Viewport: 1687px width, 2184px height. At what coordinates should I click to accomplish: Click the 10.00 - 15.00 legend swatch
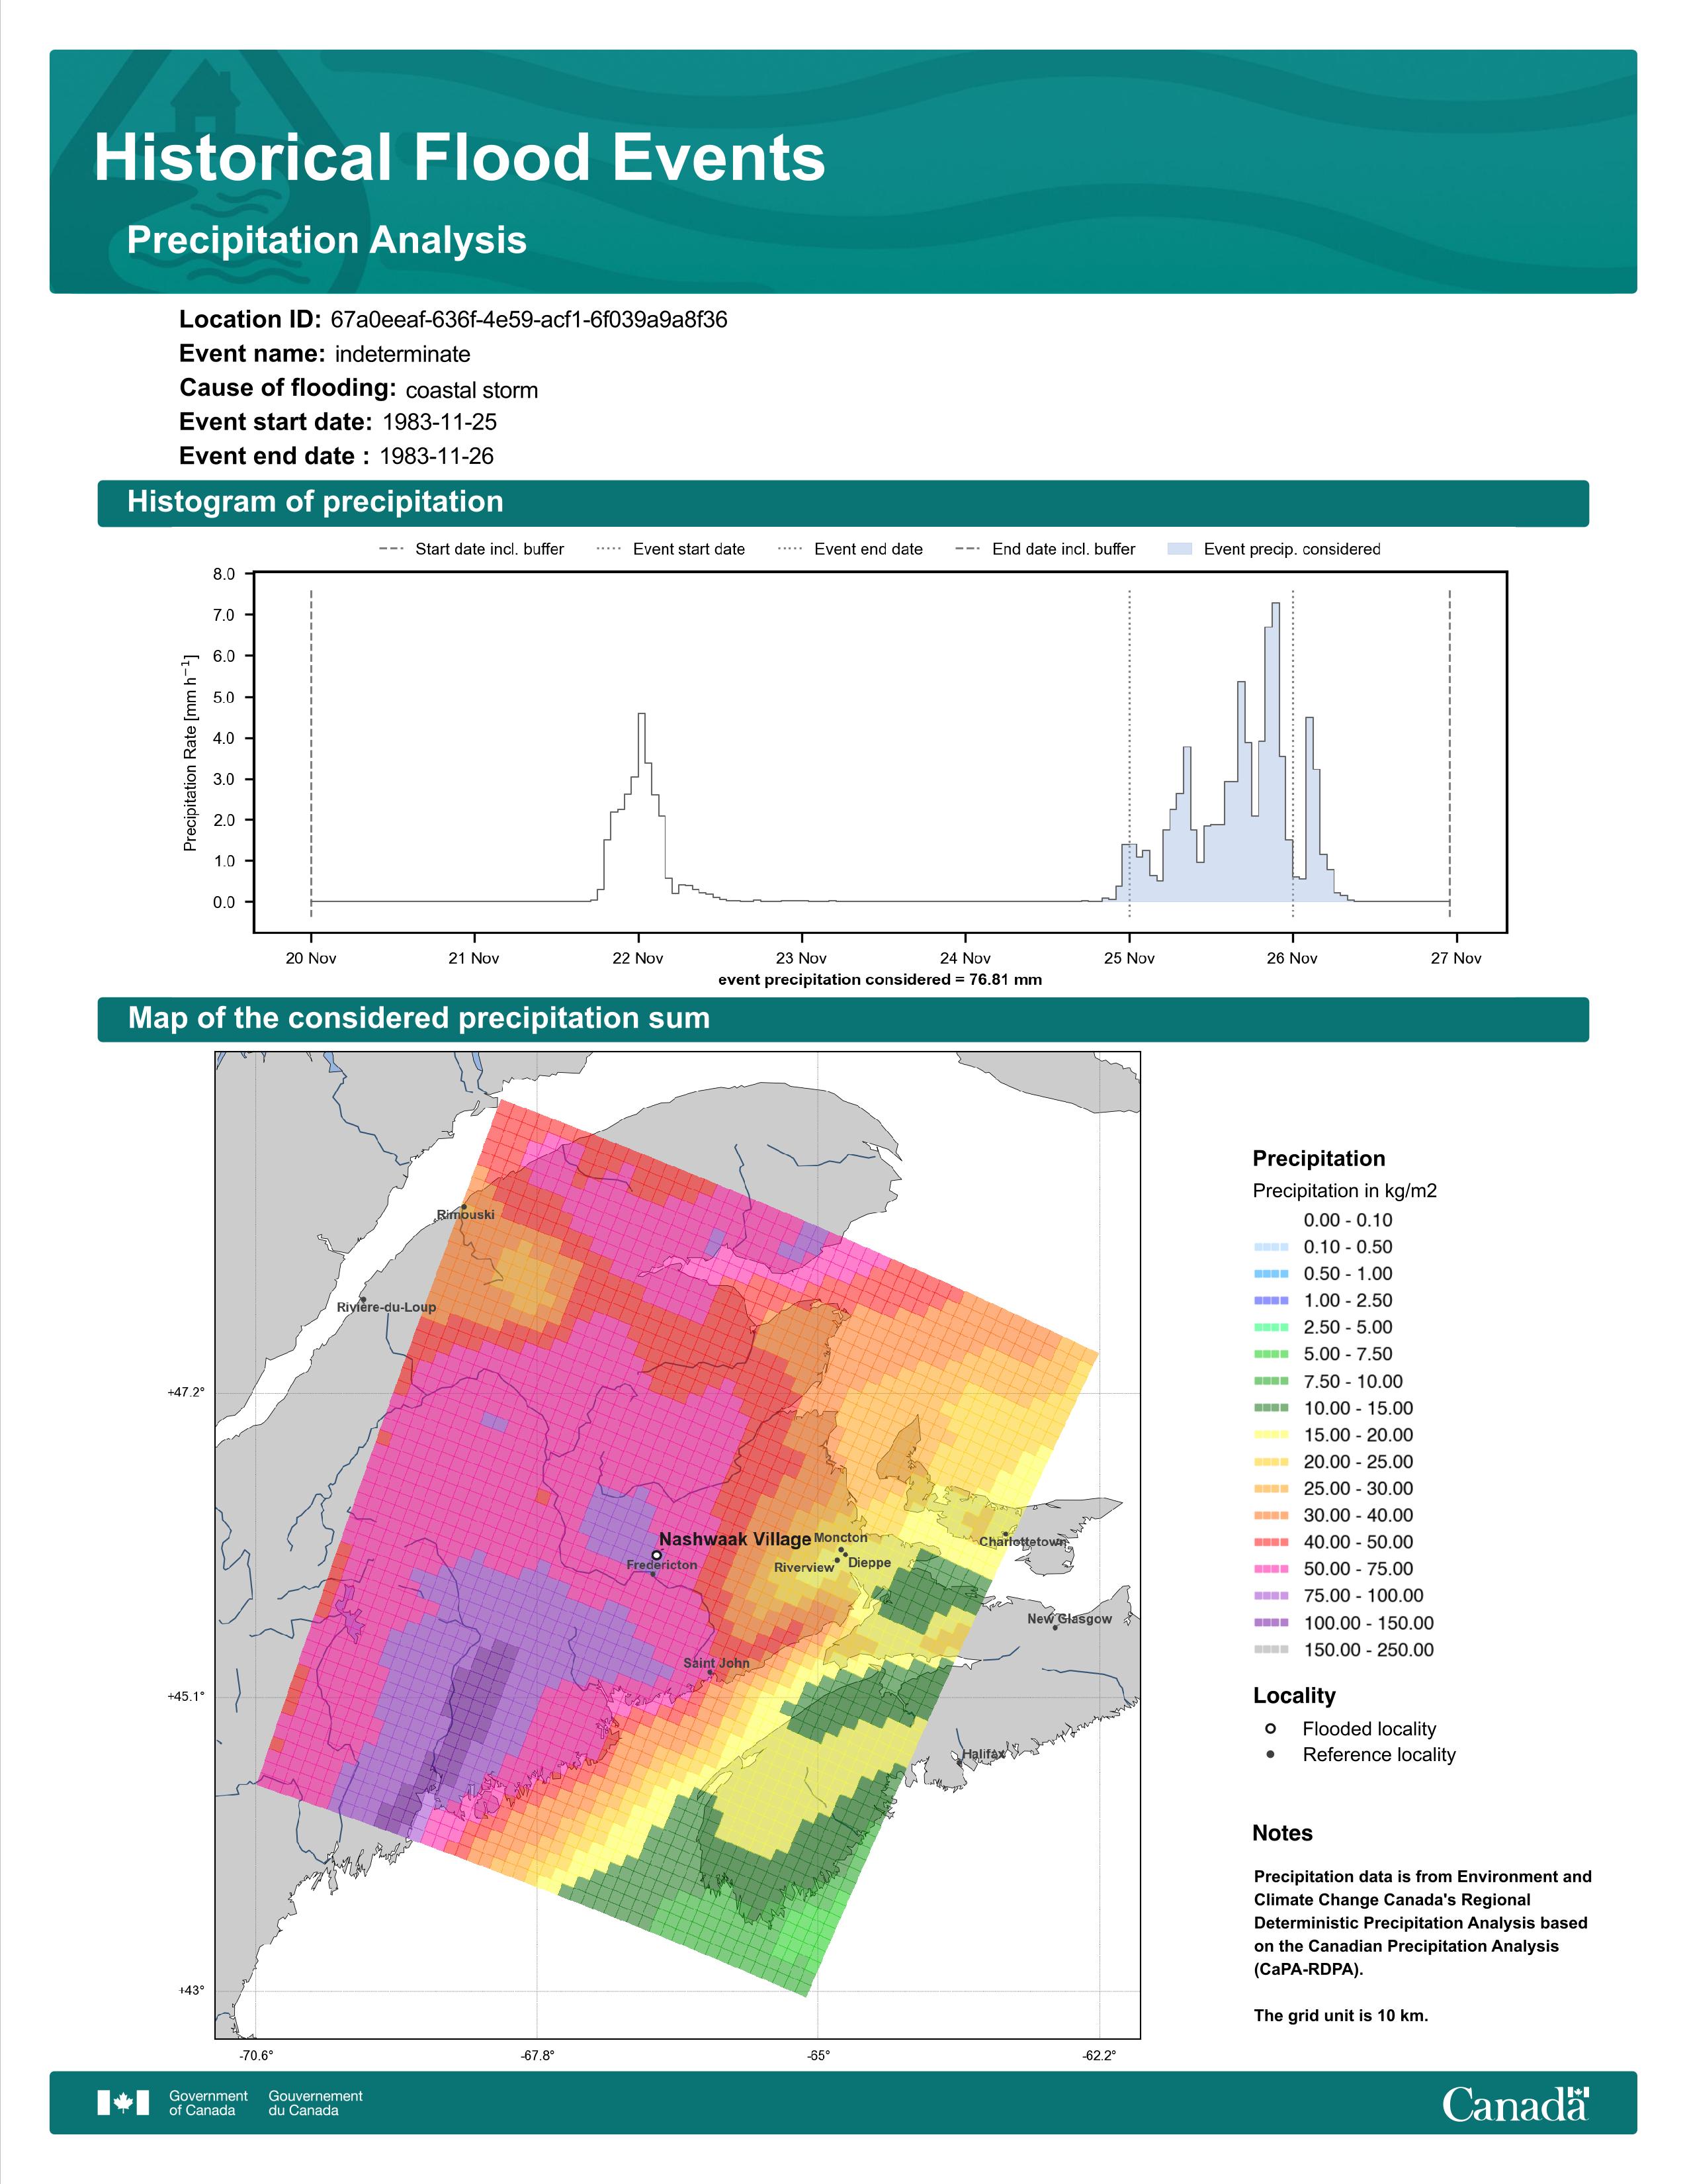pyautogui.click(x=1272, y=1408)
